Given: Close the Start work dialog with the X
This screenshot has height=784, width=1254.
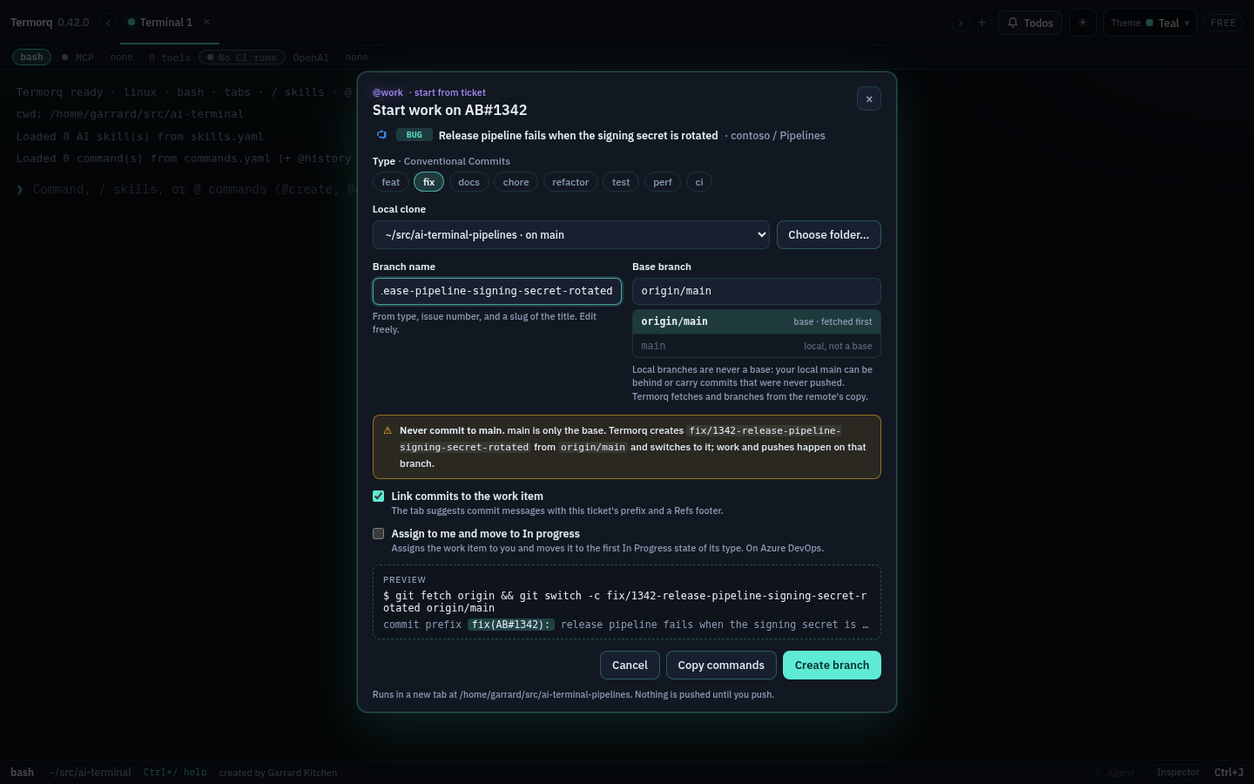Looking at the screenshot, I should click(x=869, y=99).
